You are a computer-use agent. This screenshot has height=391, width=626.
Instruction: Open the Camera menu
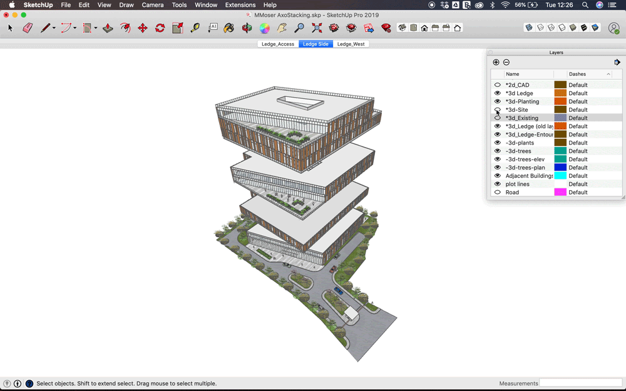coord(152,5)
